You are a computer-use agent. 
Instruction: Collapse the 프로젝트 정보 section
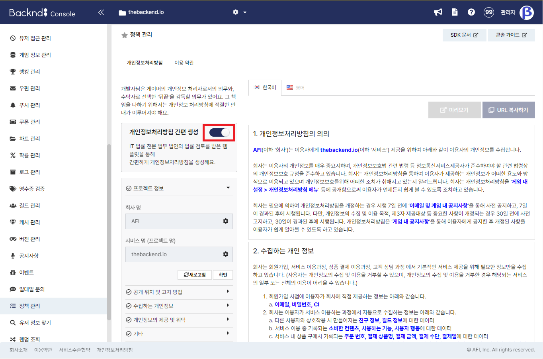tap(229, 187)
